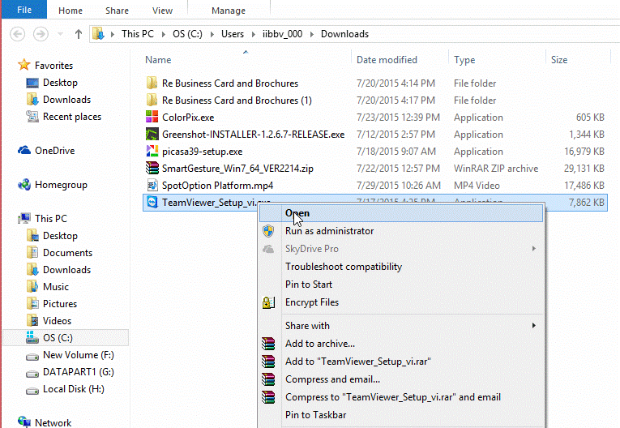Click the Encrypt Files lock icon

point(268,302)
